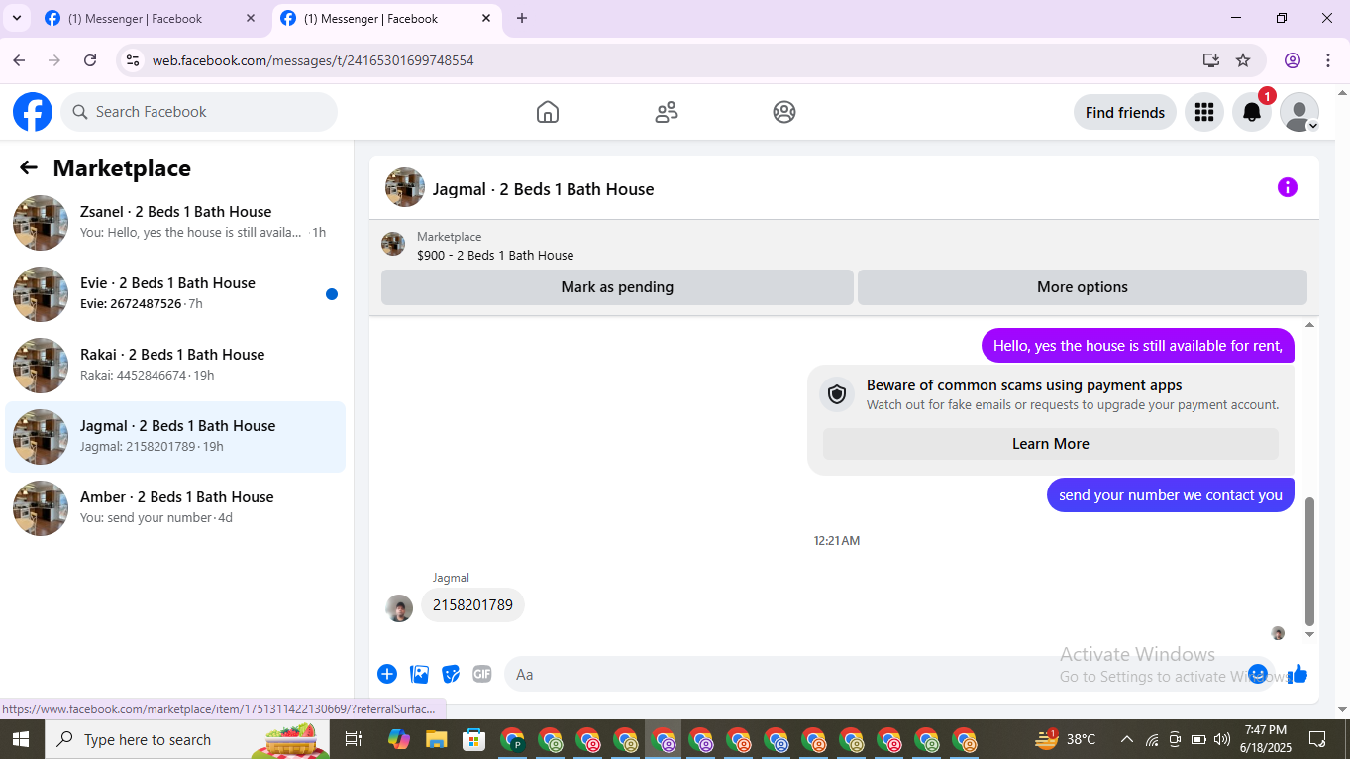Open the Windows notification center
Image resolution: width=1350 pixels, height=759 pixels.
pos(1318,739)
